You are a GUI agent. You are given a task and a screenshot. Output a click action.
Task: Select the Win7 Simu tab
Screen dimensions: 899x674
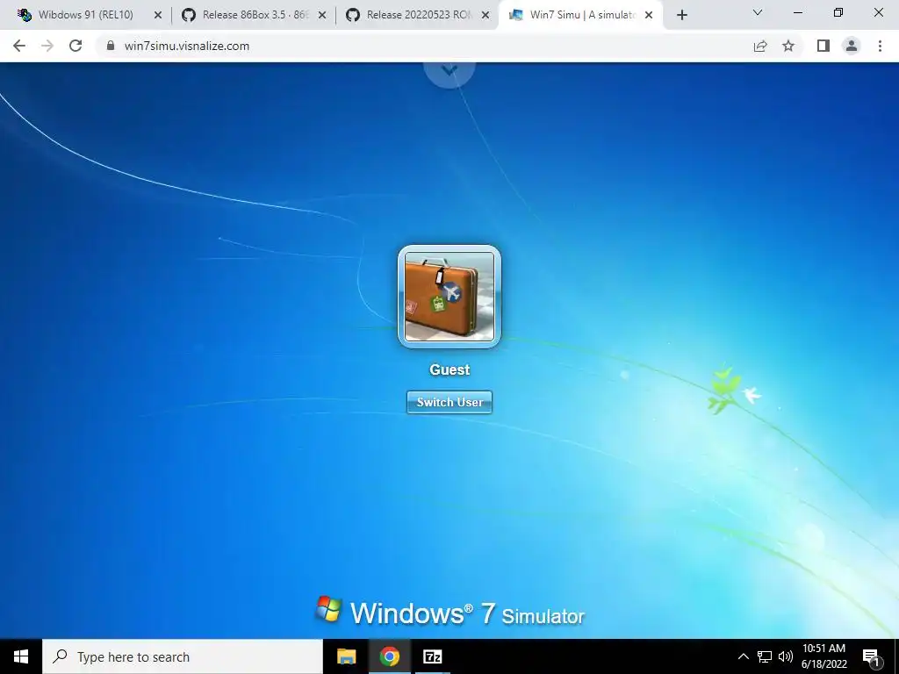click(x=579, y=15)
